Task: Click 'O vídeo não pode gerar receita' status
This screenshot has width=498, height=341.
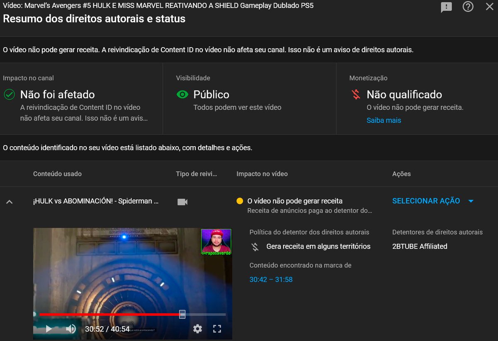Action: 295,201
